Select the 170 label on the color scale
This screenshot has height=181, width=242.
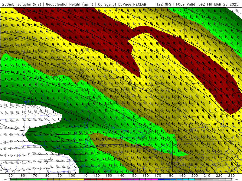click(x=158, y=176)
